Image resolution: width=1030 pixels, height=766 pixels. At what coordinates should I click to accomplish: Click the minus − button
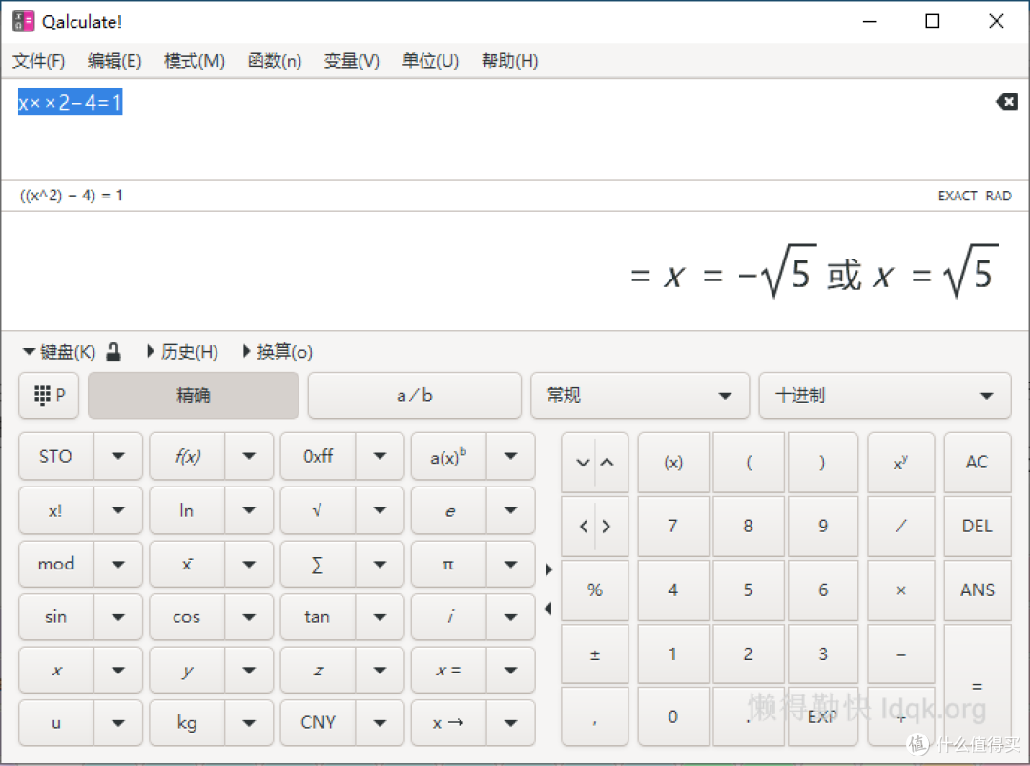900,653
